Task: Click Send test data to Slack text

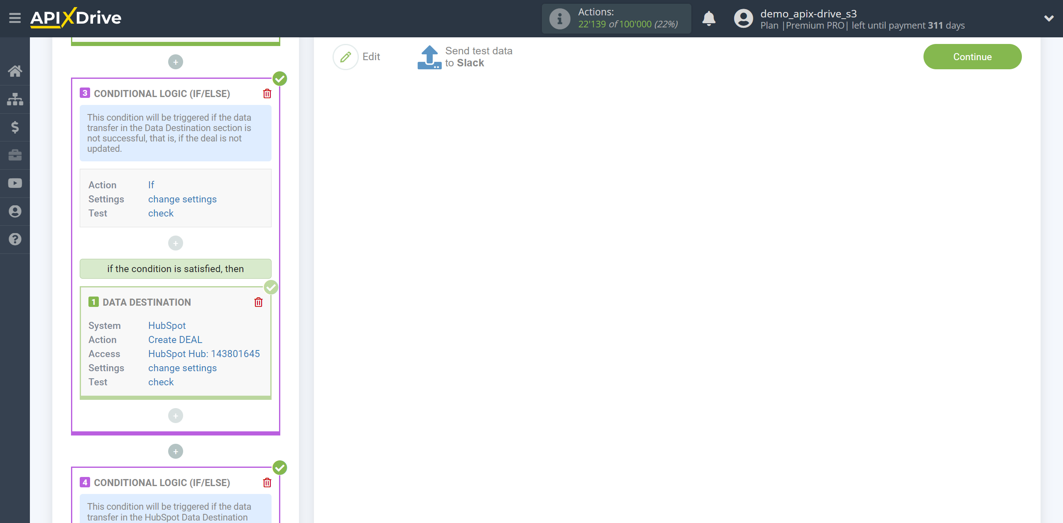Action: [479, 57]
